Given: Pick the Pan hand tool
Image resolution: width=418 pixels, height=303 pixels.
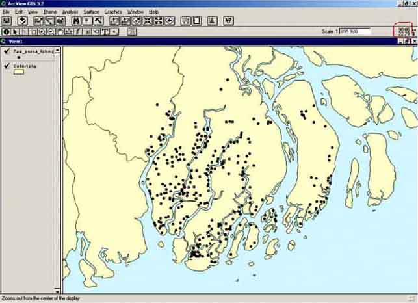Looking at the screenshot, I should (x=59, y=31).
